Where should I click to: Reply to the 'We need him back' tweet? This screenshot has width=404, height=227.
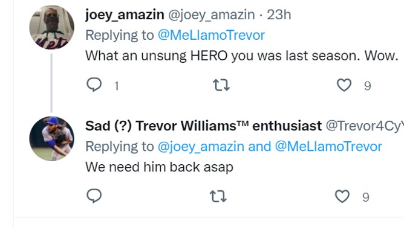pyautogui.click(x=94, y=196)
